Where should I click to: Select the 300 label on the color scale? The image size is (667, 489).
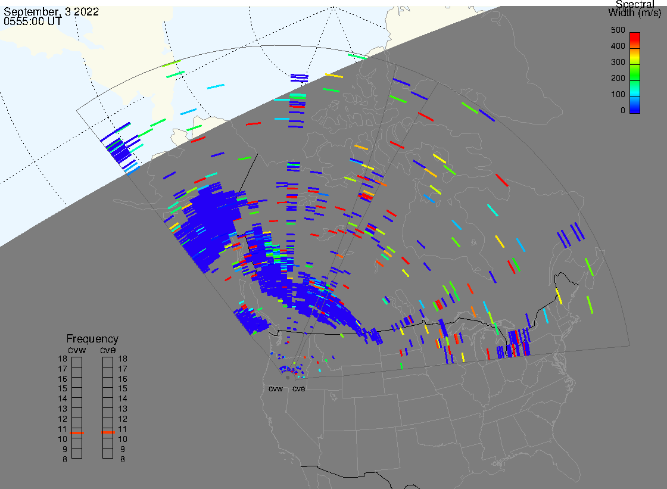[x=618, y=62]
